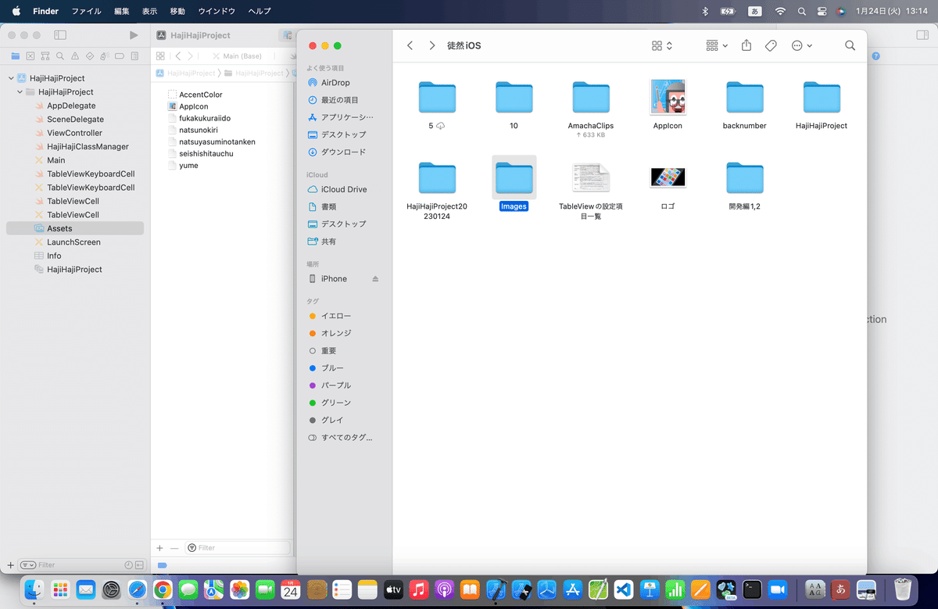Open the ヘルプ menu
The height and width of the screenshot is (609, 938).
260,11
